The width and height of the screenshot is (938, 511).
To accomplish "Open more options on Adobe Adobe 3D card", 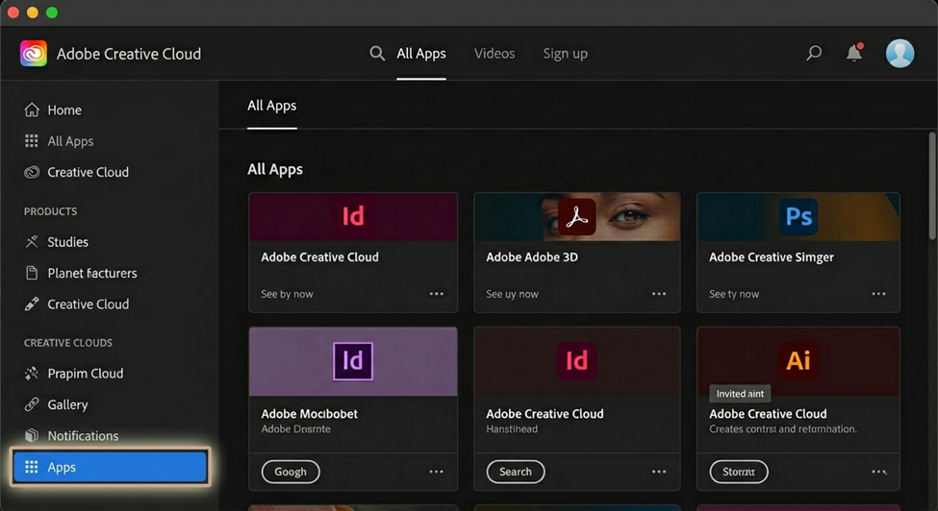I will coord(659,294).
